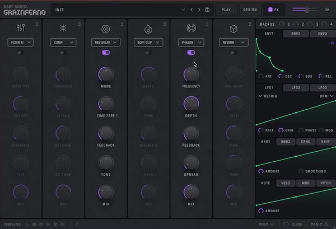Image resolution: width=336 pixels, height=229 pixels.
Task: Open the SOFT CLIP effect type dropdown
Action: pyautogui.click(x=148, y=43)
